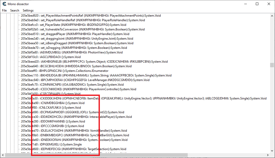Open the Search menu

pos(15,10)
